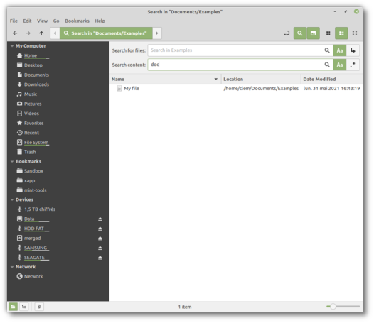374x323 pixels.
Task: Go back to previous location
Action: coord(15,33)
